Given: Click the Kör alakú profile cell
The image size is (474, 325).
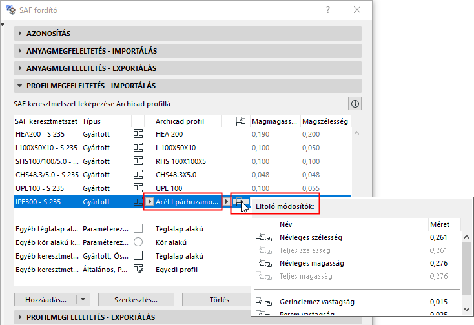Looking at the screenshot, I should 170,242.
